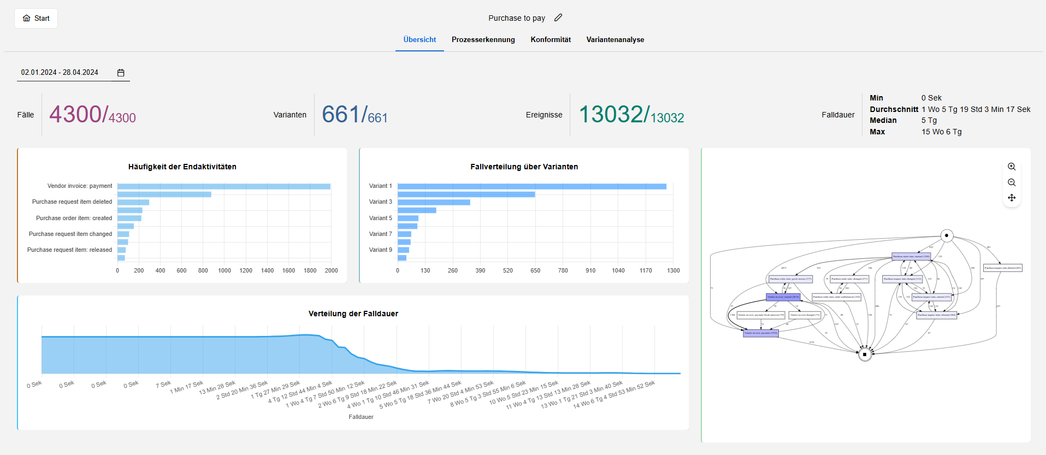Select the Vendor invoice payment node in graph
Image resolution: width=1046 pixels, height=455 pixels.
[761, 333]
